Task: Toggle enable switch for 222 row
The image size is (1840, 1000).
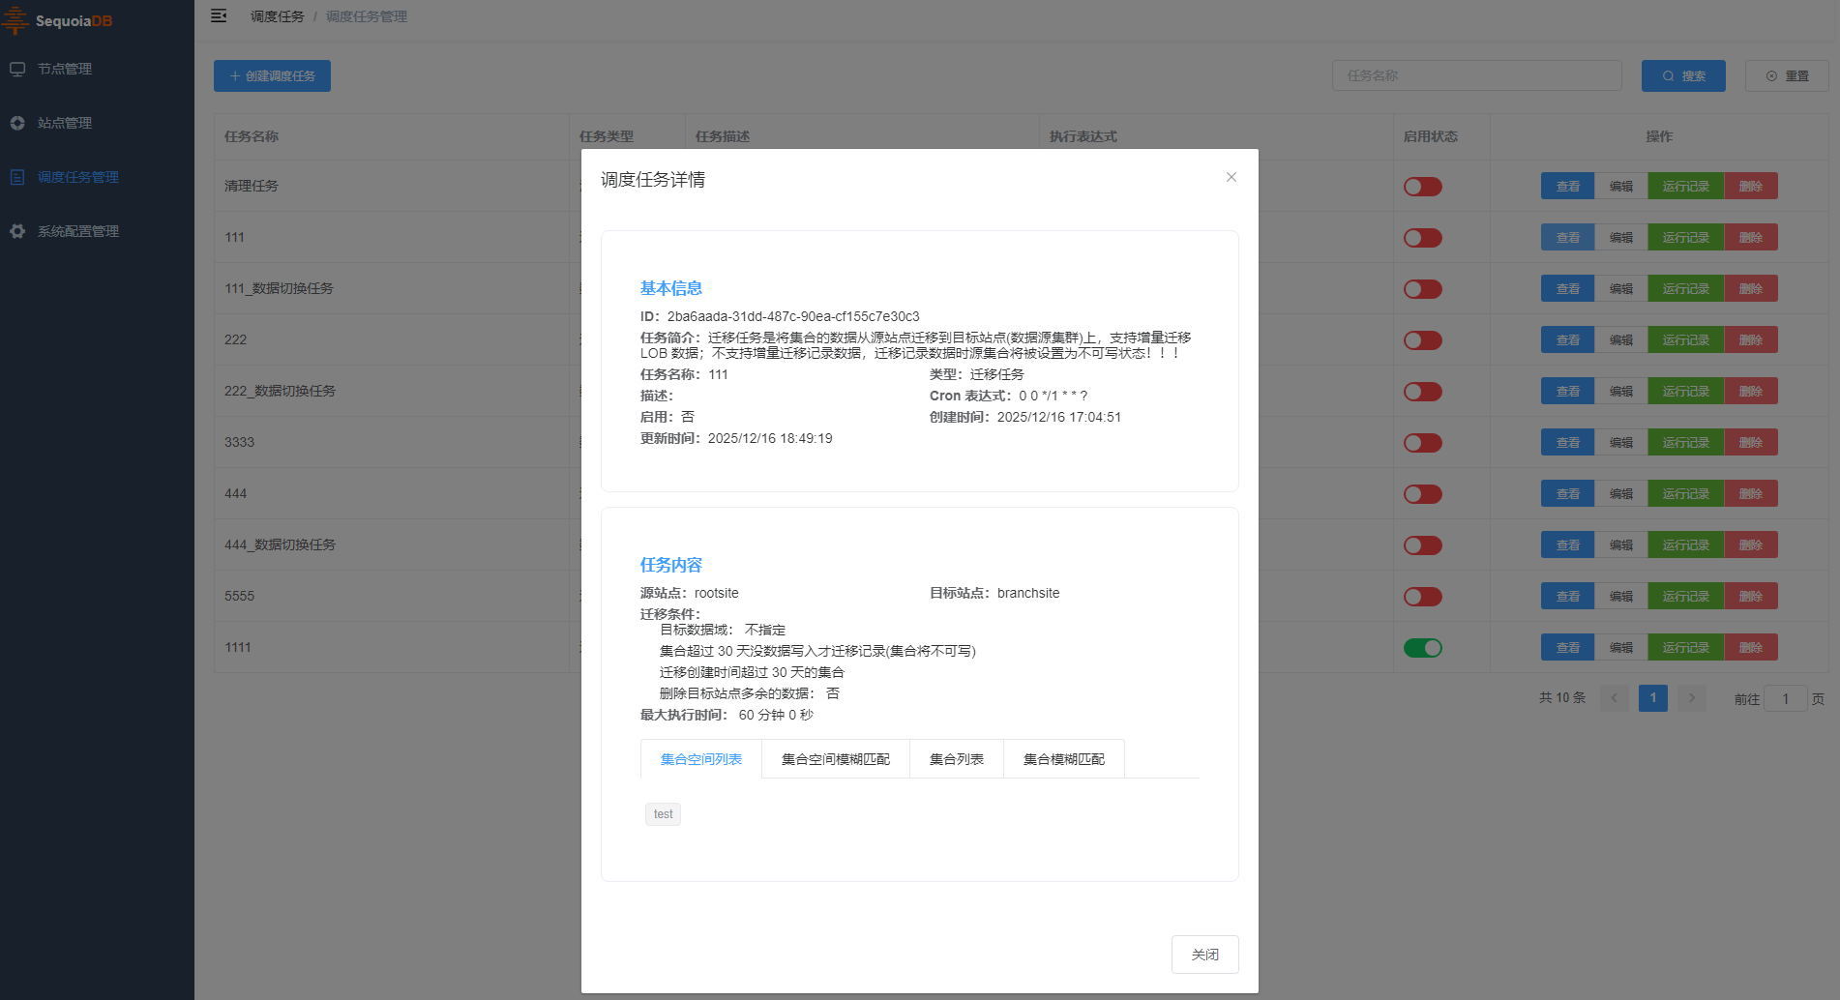Action: point(1423,340)
